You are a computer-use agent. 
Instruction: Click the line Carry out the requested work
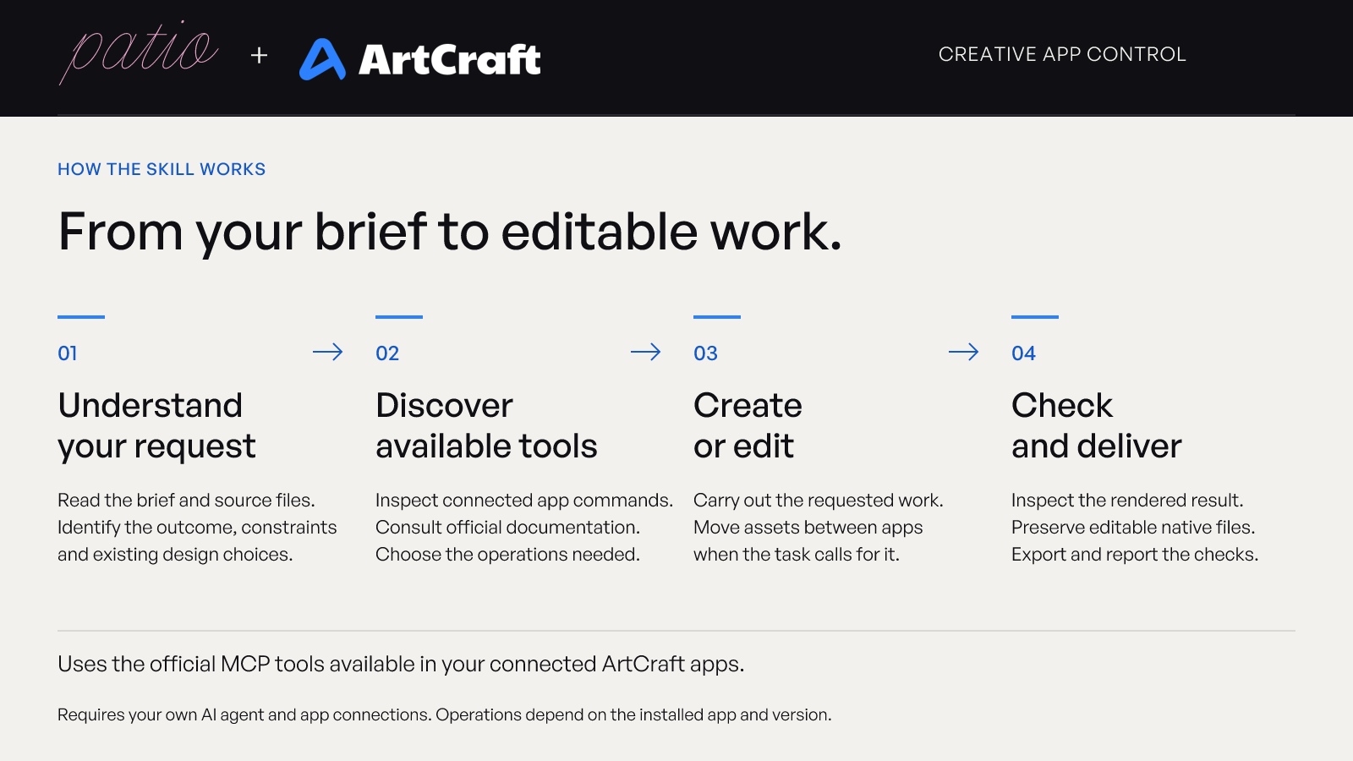pos(819,501)
